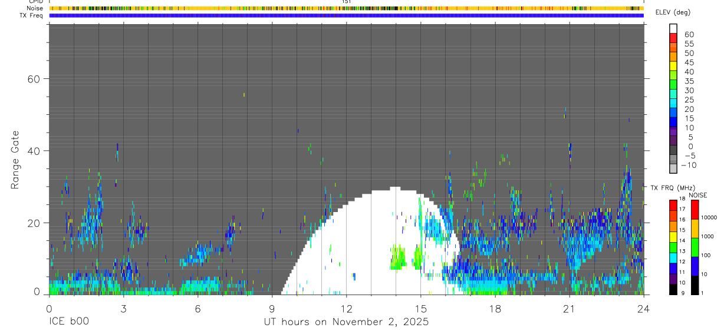
Task: Click the Noise strip above the plot
Action: click(x=346, y=8)
